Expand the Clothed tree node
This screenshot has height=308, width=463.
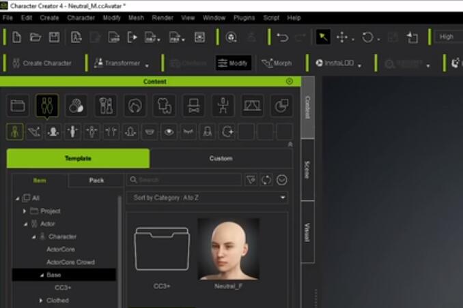41,301
